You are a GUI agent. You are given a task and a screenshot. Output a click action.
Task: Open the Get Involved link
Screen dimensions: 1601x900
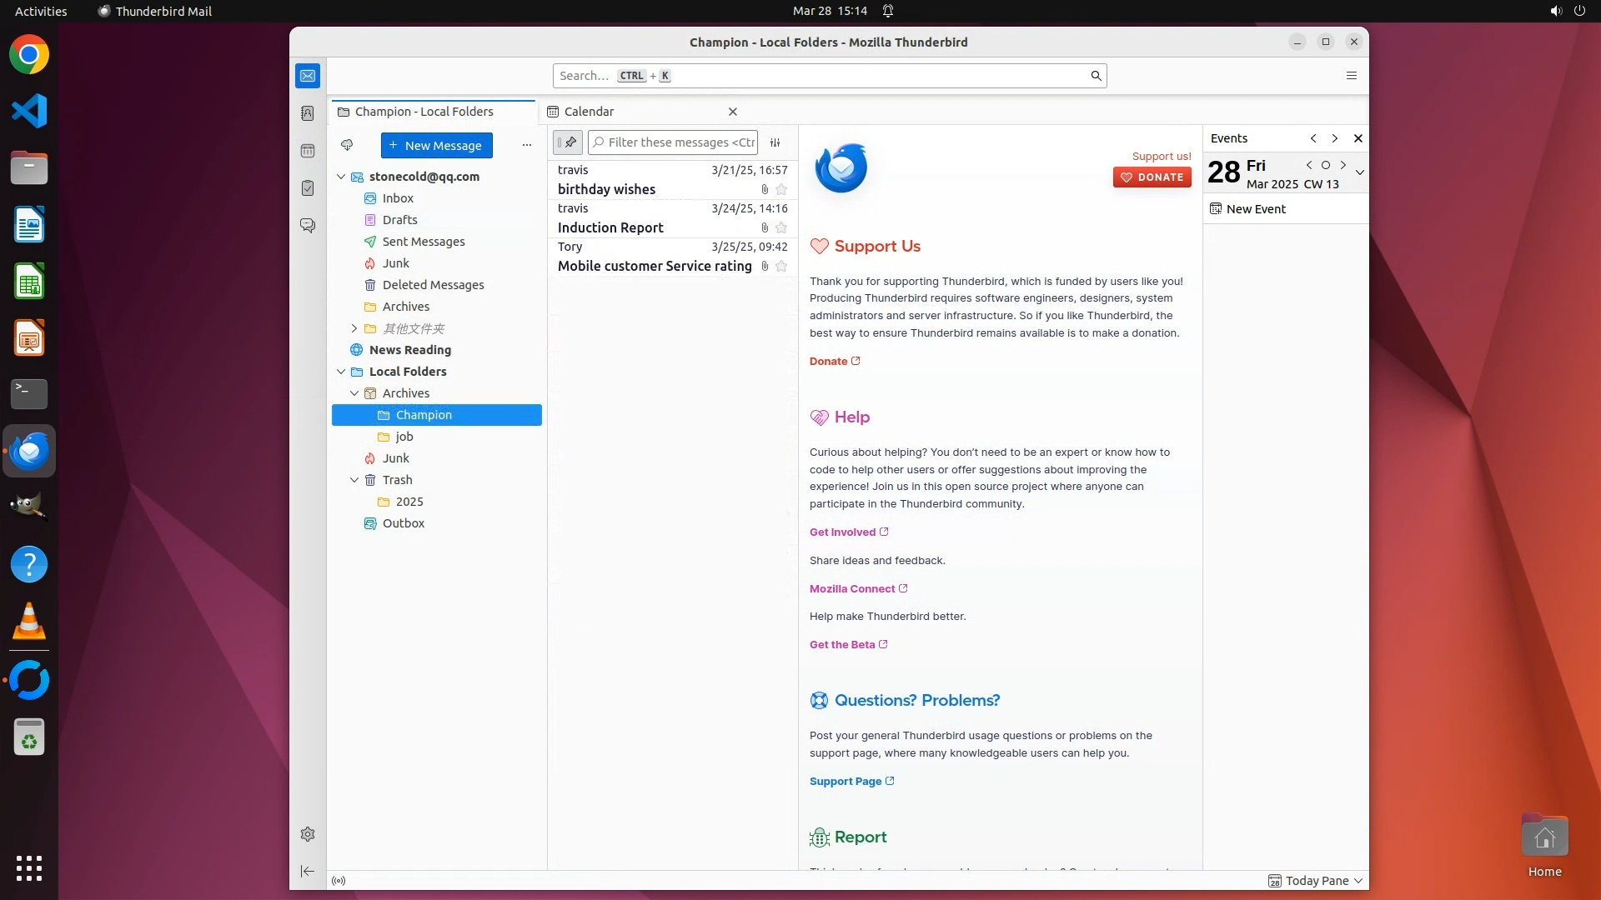pyautogui.click(x=842, y=532)
